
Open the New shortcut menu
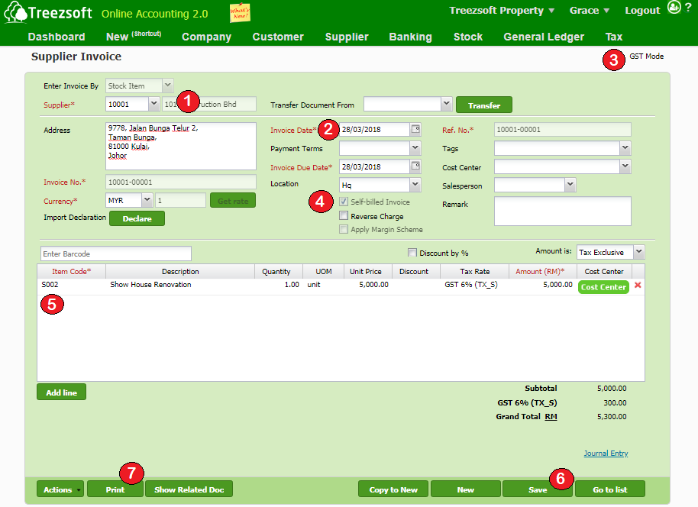click(x=134, y=37)
